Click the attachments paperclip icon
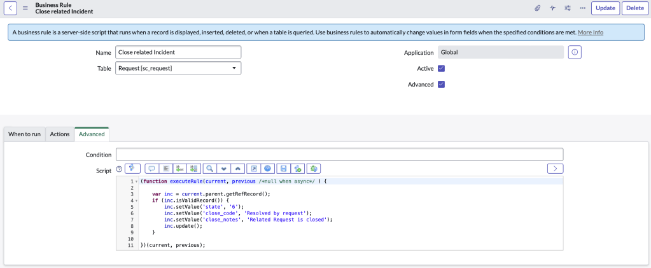The image size is (651, 268). click(x=537, y=8)
